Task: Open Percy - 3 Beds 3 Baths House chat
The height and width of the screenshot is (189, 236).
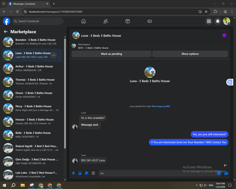Action: coord(32,108)
